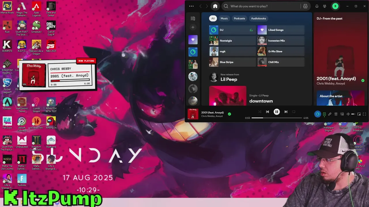This screenshot has height=207, width=369.
Task: Open the DJ shortcut tile
Action: [x=232, y=30]
